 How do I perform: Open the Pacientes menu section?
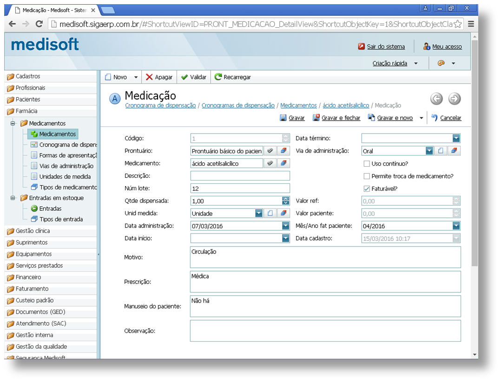pyautogui.click(x=51, y=100)
